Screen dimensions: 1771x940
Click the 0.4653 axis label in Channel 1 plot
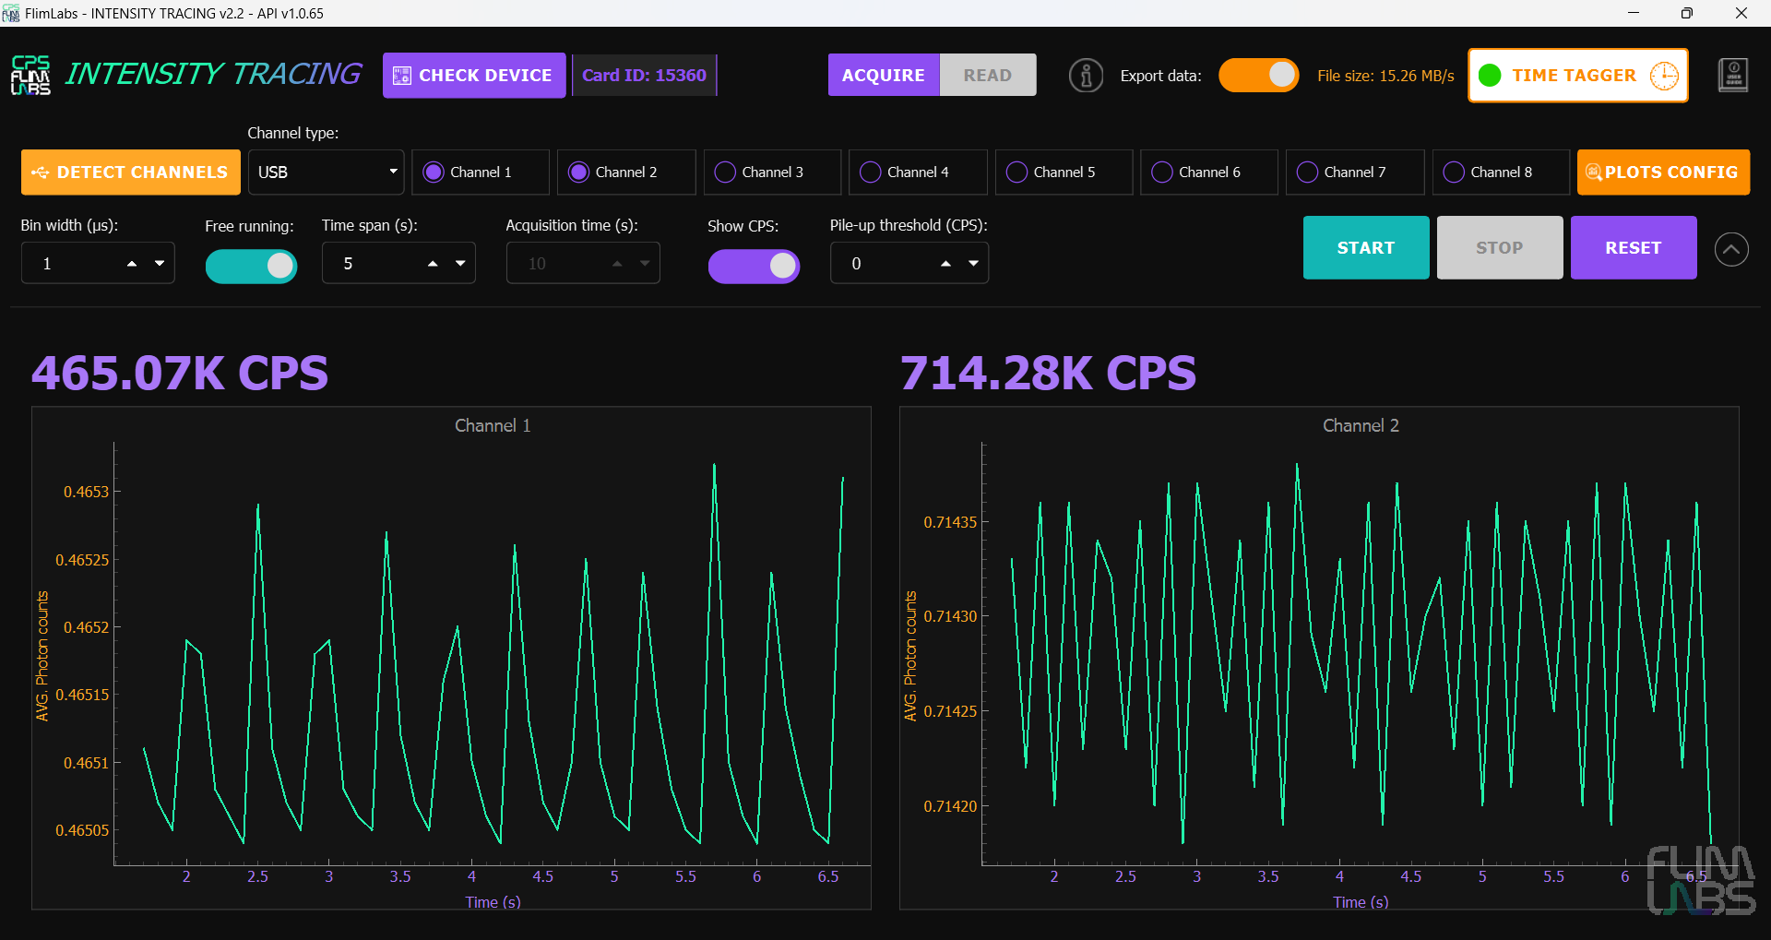86,492
